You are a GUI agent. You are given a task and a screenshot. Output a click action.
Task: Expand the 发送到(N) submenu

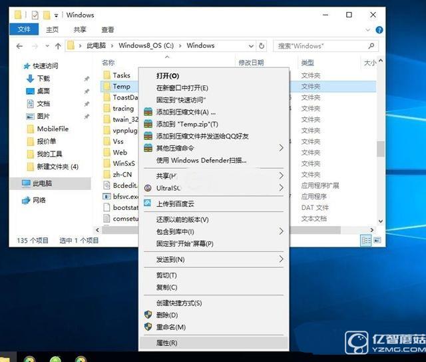tap(281, 259)
